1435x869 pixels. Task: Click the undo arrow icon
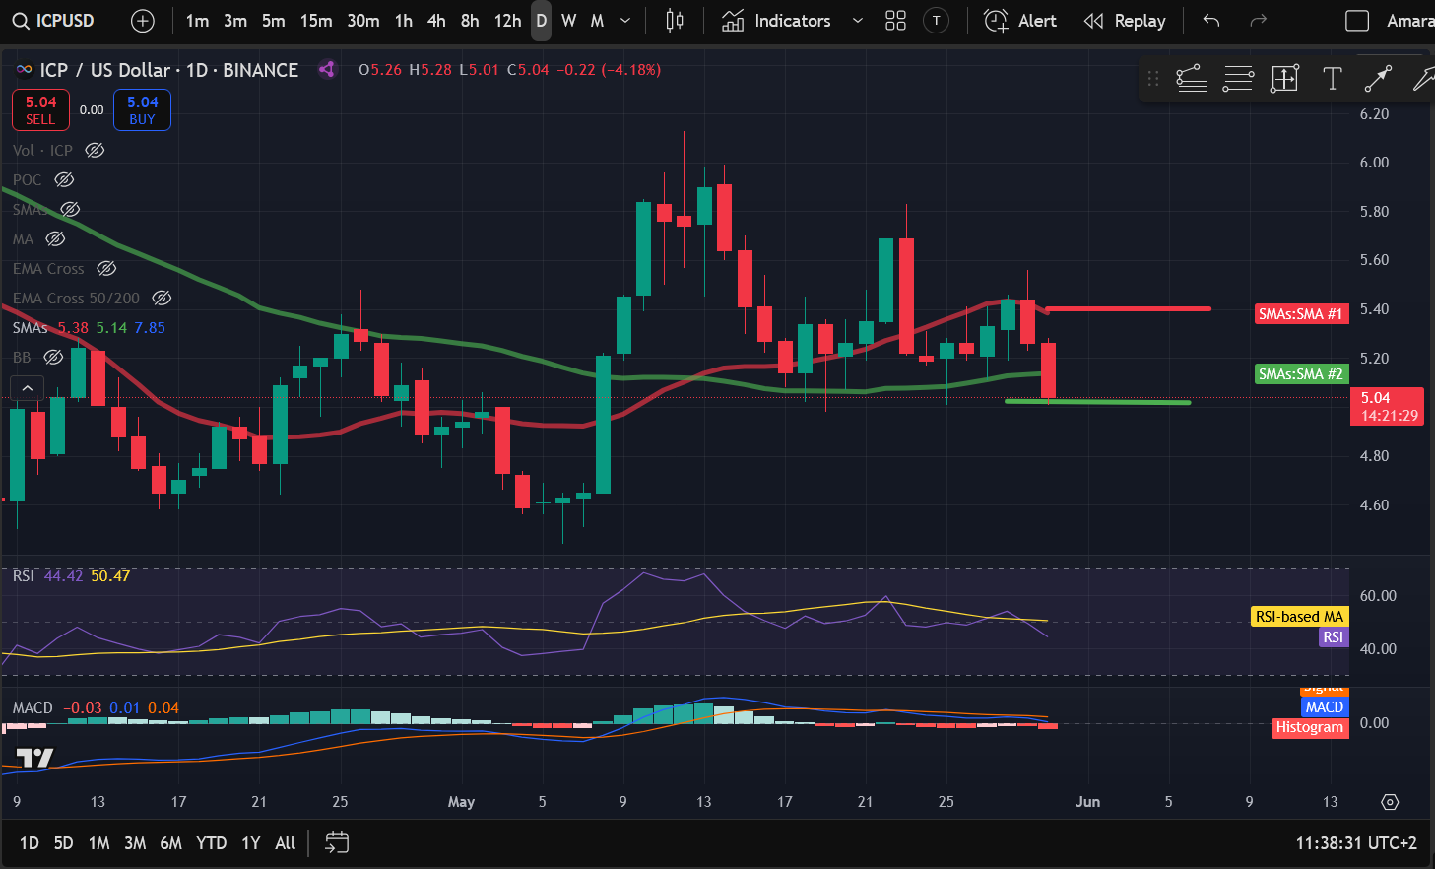(x=1211, y=21)
